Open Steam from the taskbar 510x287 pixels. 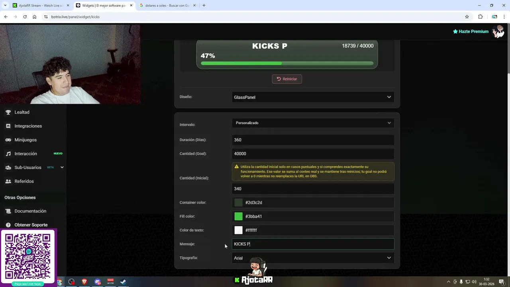[x=123, y=282]
